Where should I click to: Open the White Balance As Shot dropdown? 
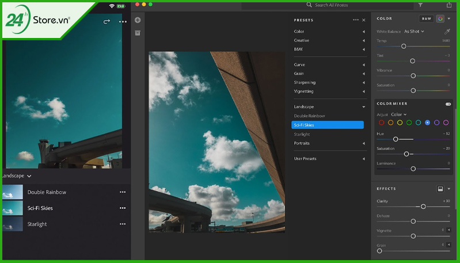tap(414, 32)
